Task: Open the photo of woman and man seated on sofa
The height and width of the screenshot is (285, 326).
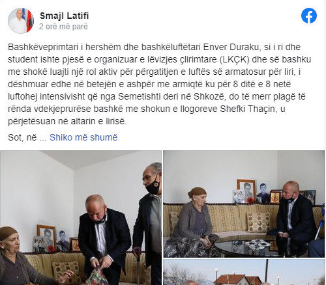Action: click(244, 204)
